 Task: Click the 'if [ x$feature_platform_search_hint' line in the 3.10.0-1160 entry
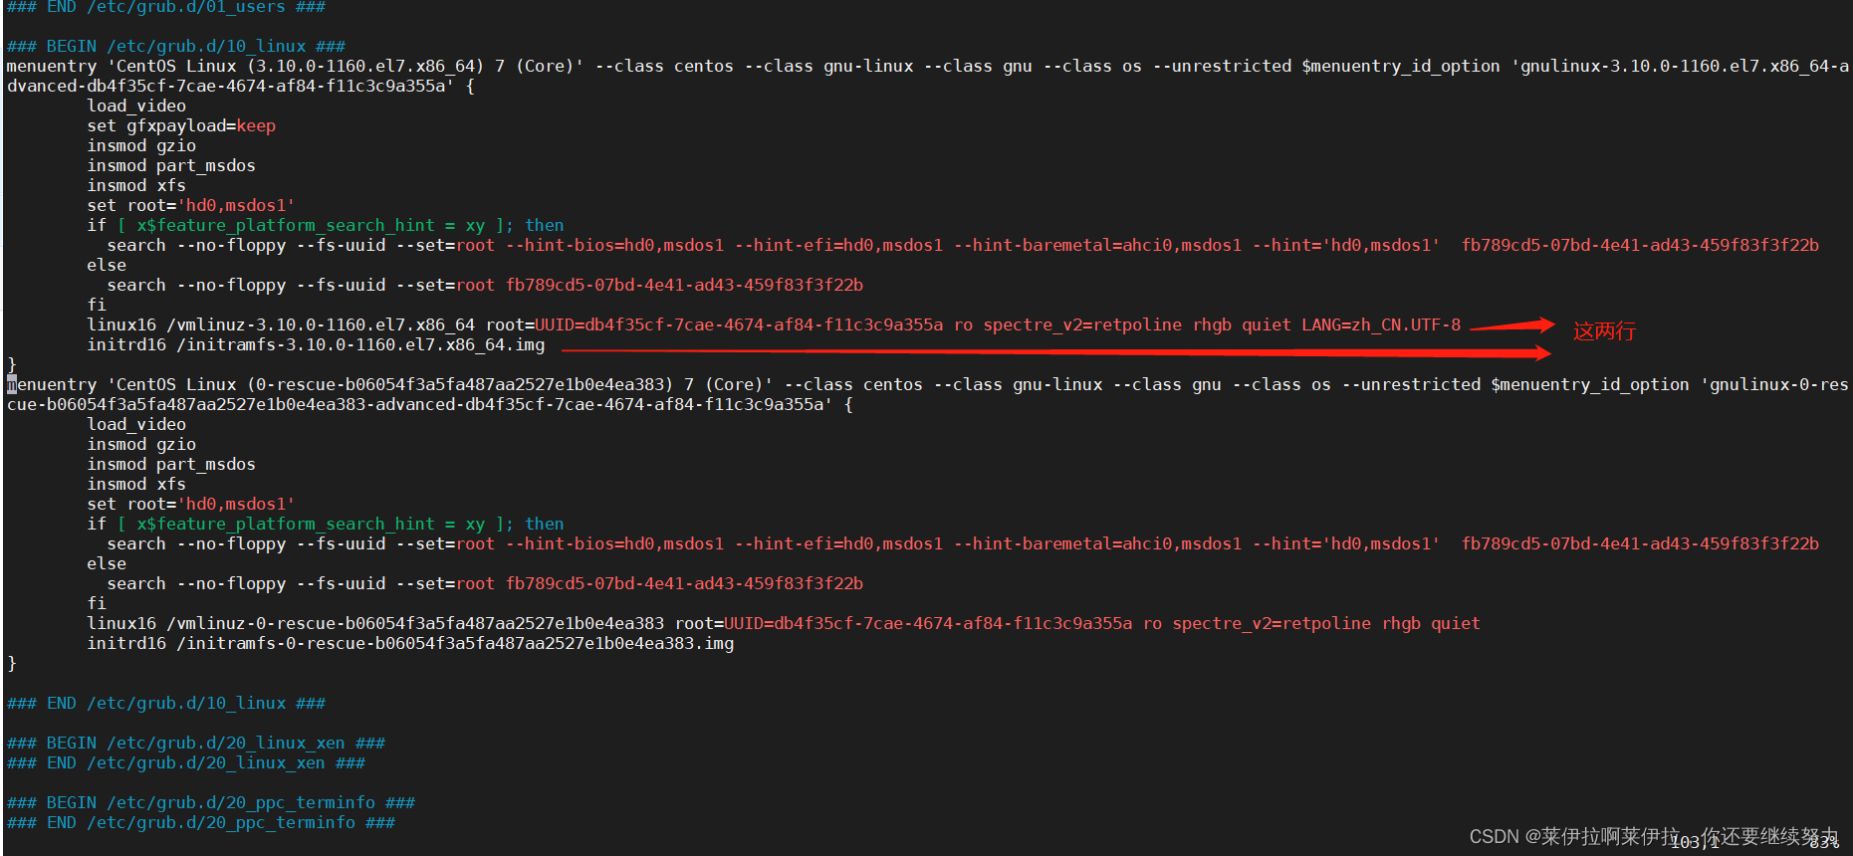coord(326,225)
